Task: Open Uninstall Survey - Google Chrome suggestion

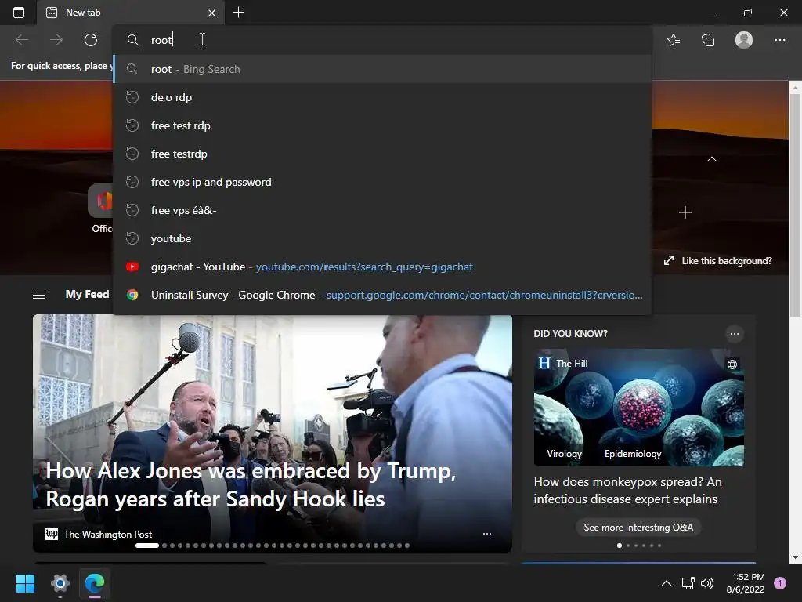Action: pos(381,295)
